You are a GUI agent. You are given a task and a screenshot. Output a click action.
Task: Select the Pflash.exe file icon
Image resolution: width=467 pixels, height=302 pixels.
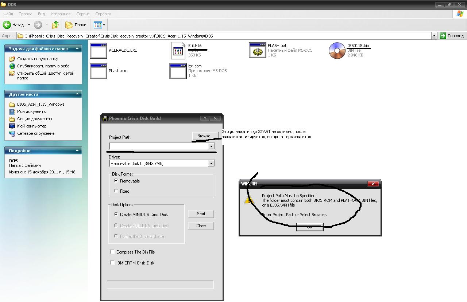point(99,71)
